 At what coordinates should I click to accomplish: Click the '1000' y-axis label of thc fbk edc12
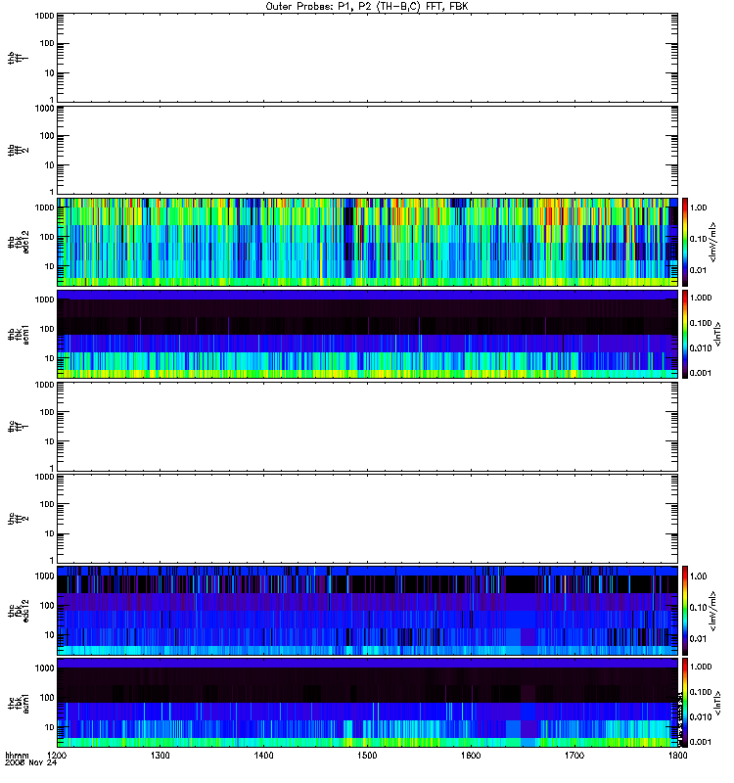click(x=44, y=576)
